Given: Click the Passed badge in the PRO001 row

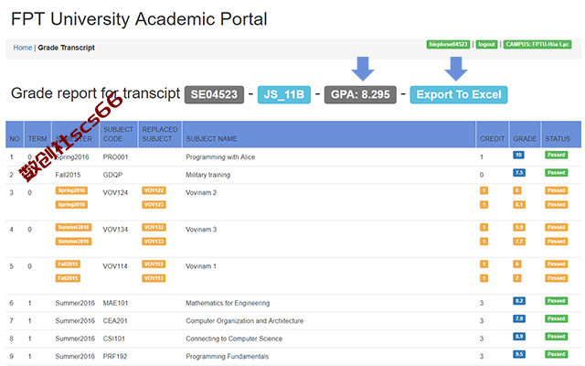Looking at the screenshot, I should coord(557,155).
